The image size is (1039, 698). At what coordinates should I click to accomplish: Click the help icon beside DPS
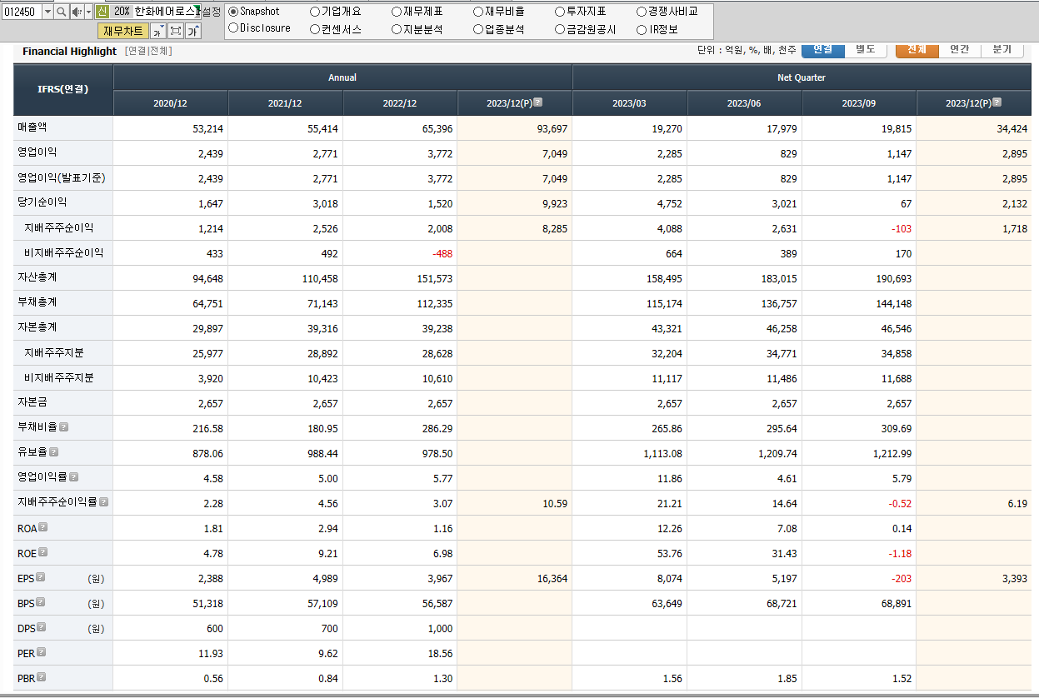tap(42, 626)
